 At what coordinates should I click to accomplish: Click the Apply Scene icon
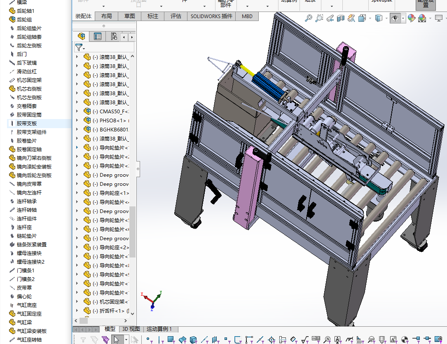(x=422, y=18)
